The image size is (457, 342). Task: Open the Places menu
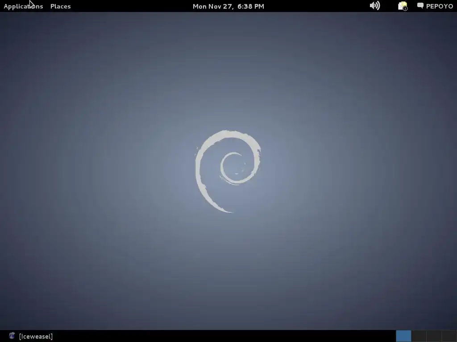pos(60,6)
